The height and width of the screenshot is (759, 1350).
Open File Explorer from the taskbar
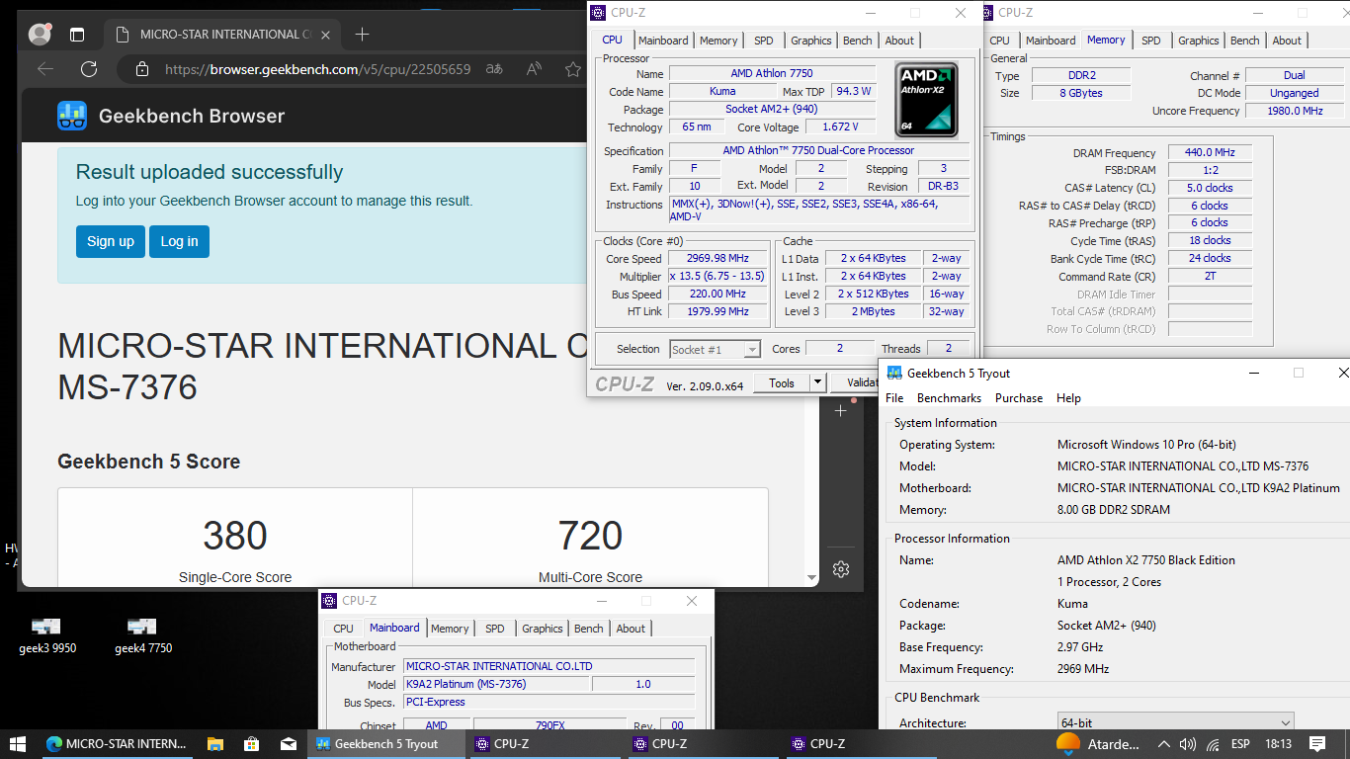tap(214, 744)
